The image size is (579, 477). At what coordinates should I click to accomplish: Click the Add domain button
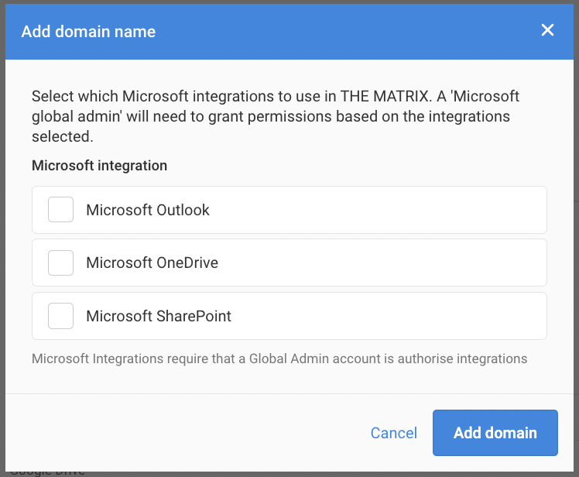tap(495, 433)
